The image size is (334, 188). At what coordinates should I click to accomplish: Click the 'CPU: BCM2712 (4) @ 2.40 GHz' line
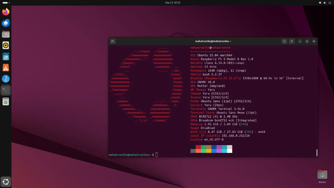coord(214,116)
